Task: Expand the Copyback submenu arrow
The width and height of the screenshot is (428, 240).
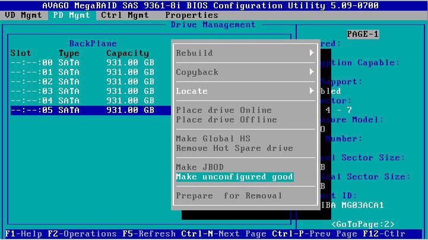Action: [312, 72]
